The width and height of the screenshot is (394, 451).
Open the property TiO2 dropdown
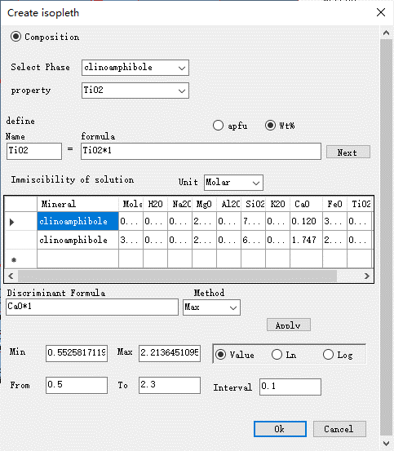click(135, 91)
